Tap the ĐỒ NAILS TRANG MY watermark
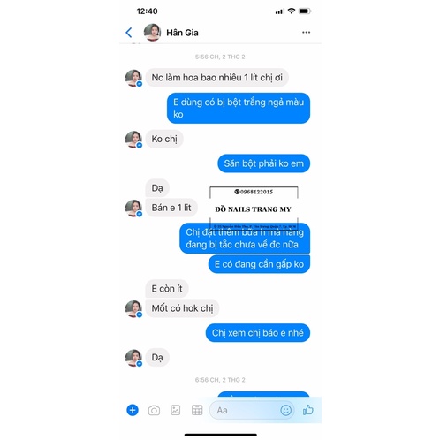 254,208
